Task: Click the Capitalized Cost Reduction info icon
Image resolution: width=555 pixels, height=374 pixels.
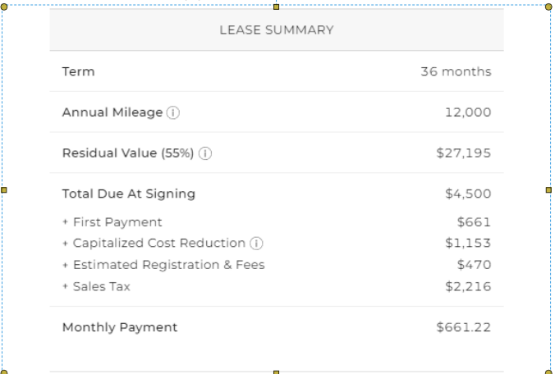Action: pyautogui.click(x=256, y=244)
